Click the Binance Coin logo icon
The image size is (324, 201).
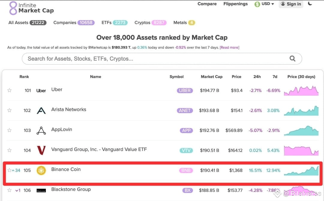[x=41, y=170]
